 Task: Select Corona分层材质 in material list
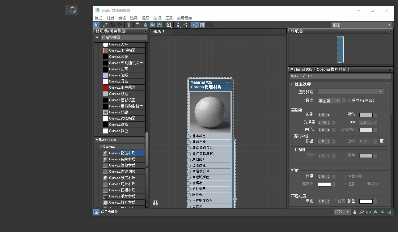click(x=122, y=178)
